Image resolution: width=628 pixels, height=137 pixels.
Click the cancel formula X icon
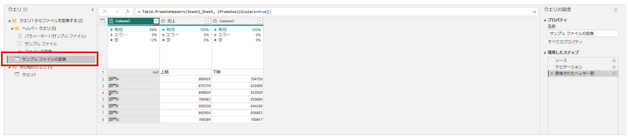coord(105,11)
